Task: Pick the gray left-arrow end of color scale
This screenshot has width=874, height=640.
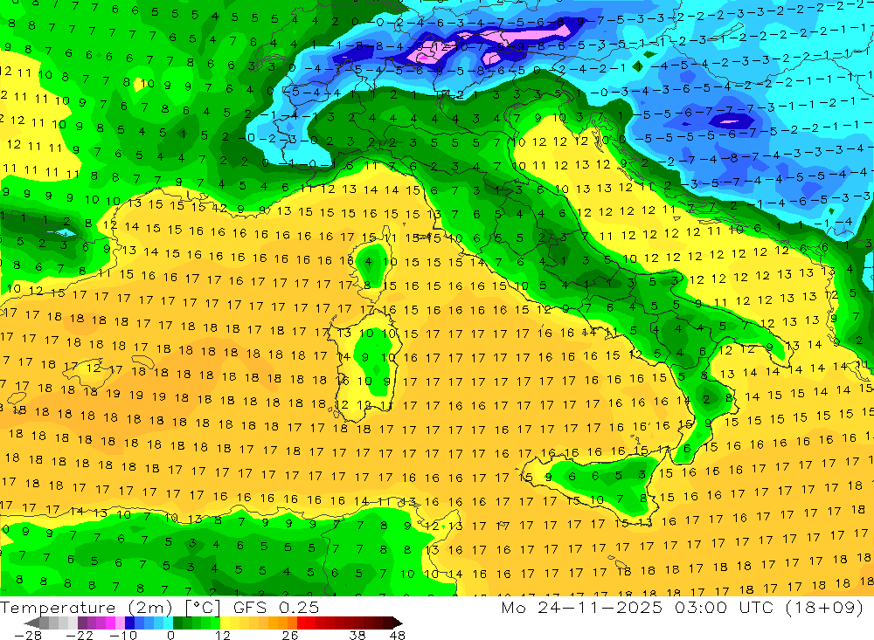Action: 31,623
